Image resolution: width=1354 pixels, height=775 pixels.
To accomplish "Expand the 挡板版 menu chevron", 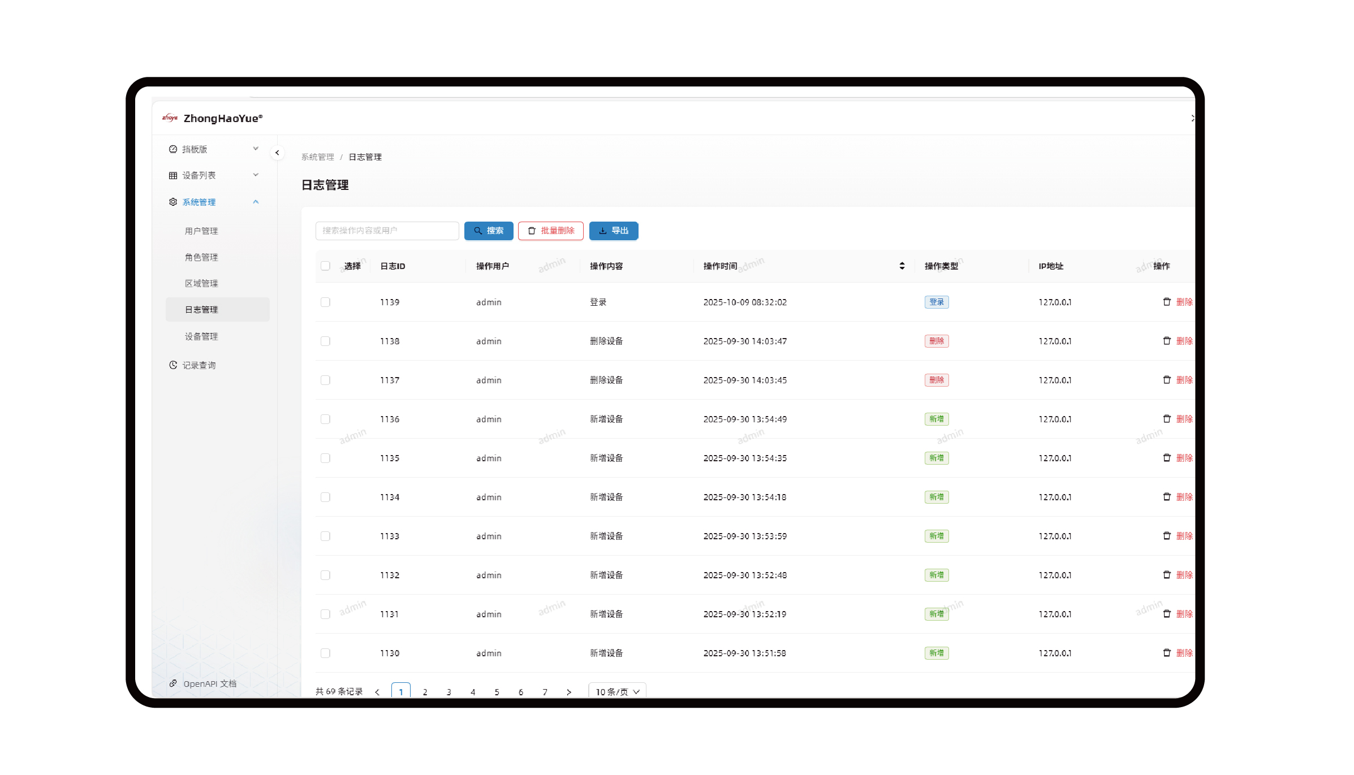I will (256, 149).
